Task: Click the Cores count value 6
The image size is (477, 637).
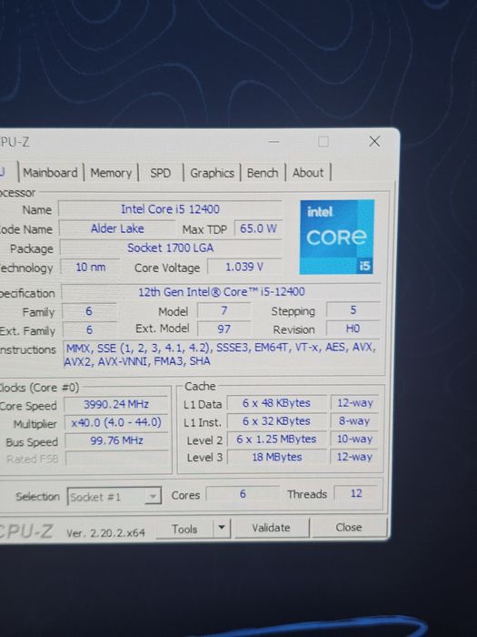Action: (x=243, y=494)
